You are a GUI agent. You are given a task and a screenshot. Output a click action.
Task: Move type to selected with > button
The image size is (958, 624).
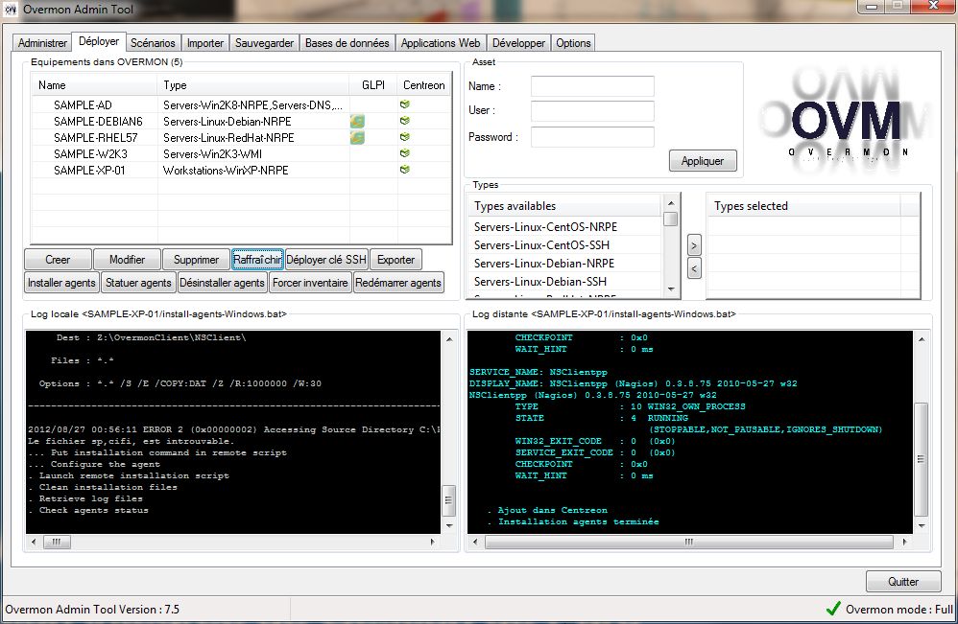click(x=694, y=245)
